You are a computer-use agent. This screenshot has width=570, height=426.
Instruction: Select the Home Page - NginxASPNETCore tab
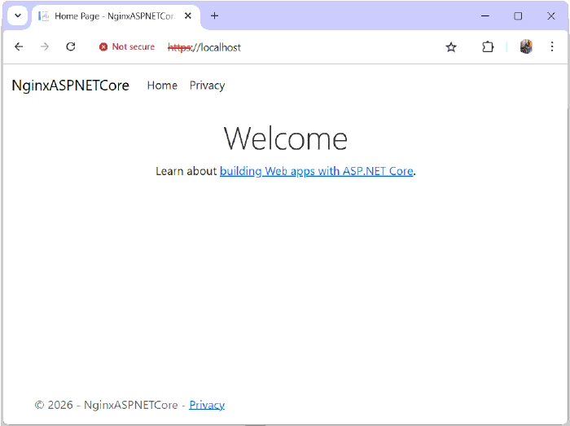click(x=116, y=17)
